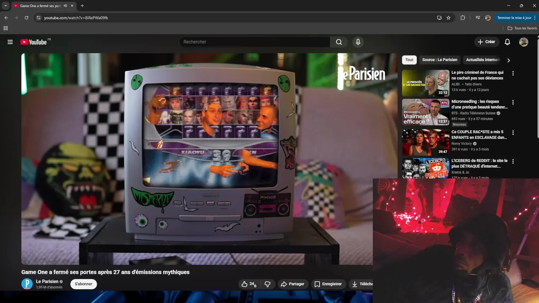Open title 'L'ICEBERG de REDDIT'
Image resolution: width=539 pixels, height=303 pixels.
click(480, 164)
